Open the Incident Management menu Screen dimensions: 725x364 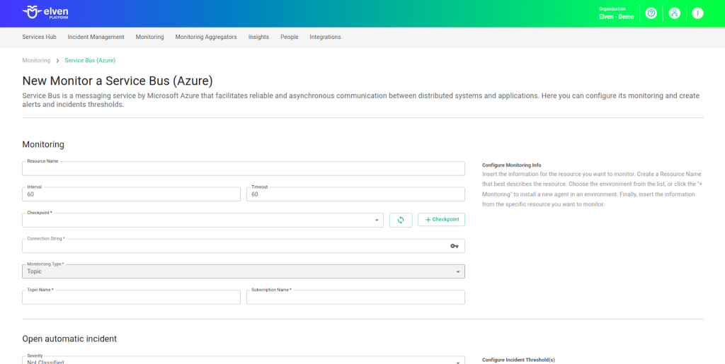point(96,37)
